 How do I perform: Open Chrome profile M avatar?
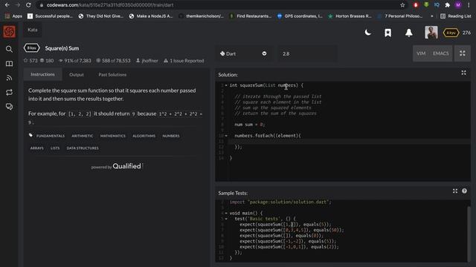click(458, 5)
